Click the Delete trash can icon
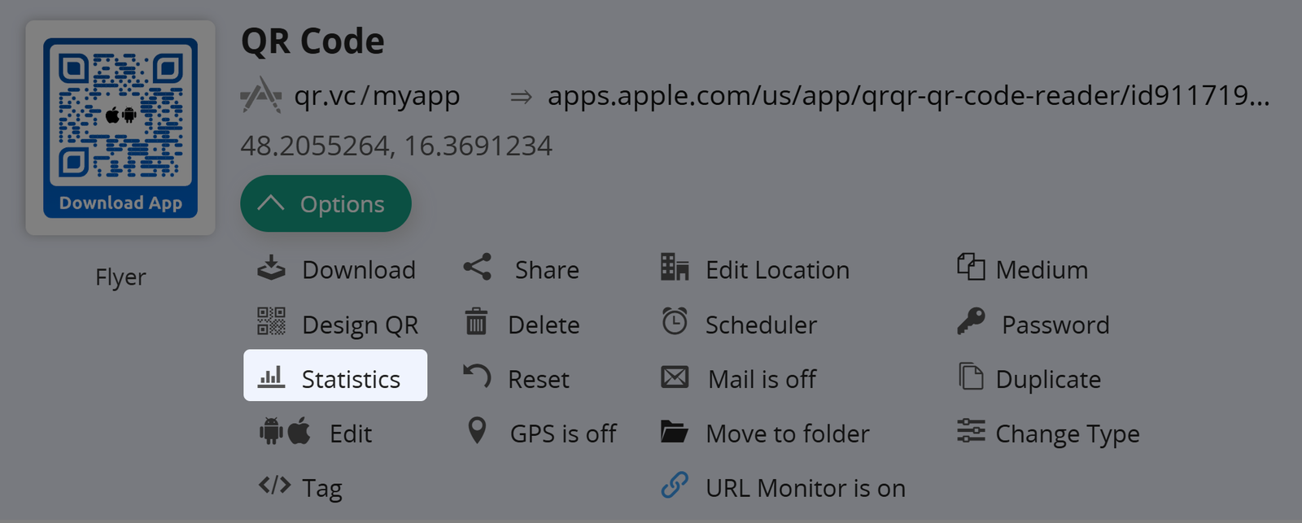Screen dimensions: 1302x523 pos(476,322)
